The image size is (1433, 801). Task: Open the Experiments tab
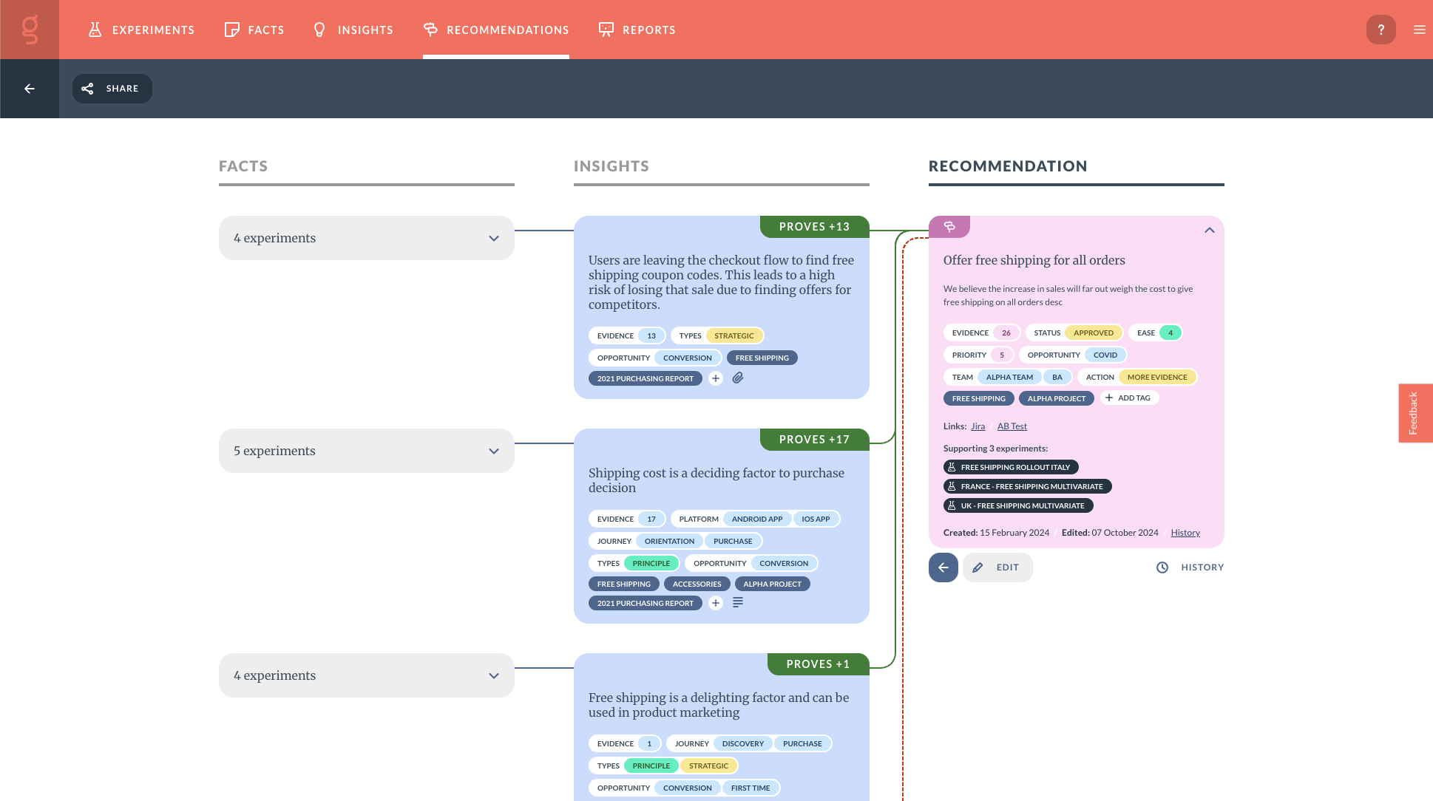click(x=141, y=30)
